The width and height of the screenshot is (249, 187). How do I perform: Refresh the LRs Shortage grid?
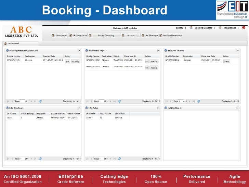40,159
